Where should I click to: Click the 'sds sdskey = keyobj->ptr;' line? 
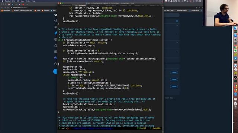pyautogui.click(x=79, y=45)
